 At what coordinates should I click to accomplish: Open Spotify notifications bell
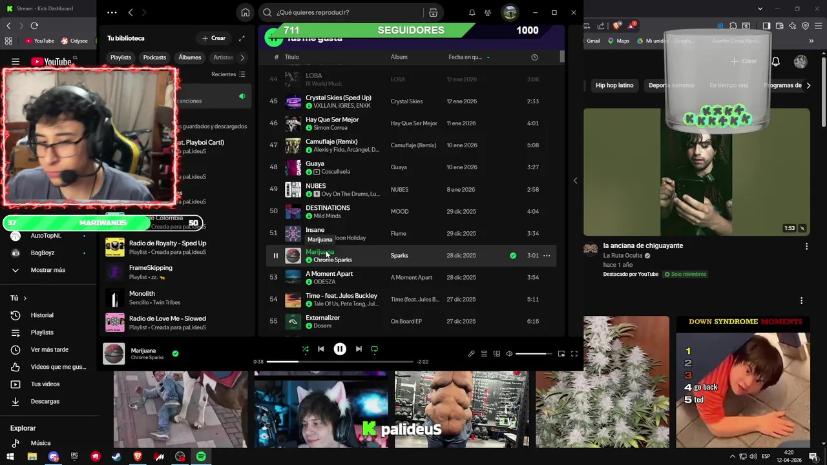point(472,12)
